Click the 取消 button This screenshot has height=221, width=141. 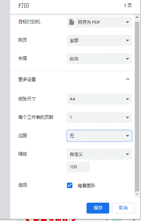(123, 208)
